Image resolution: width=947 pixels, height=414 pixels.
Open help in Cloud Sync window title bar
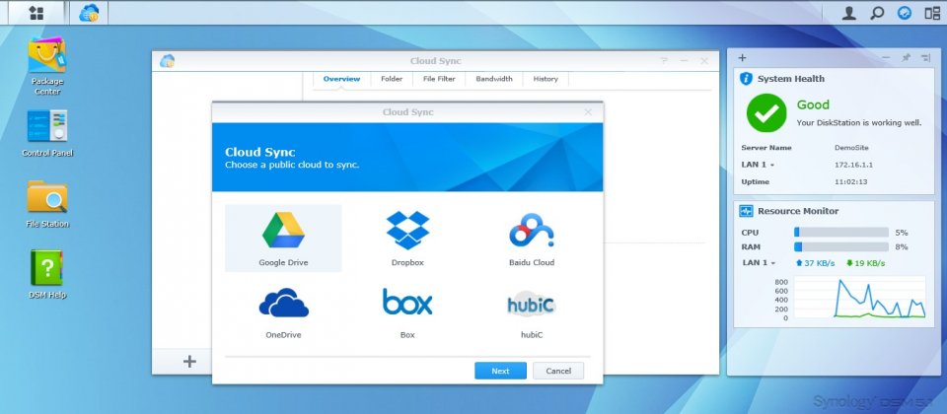tap(664, 61)
